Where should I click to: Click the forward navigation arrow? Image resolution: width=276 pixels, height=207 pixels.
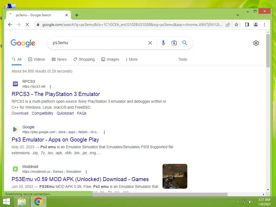click(x=19, y=25)
